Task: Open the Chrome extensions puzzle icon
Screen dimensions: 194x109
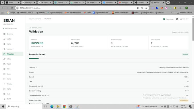Action: 180,8
